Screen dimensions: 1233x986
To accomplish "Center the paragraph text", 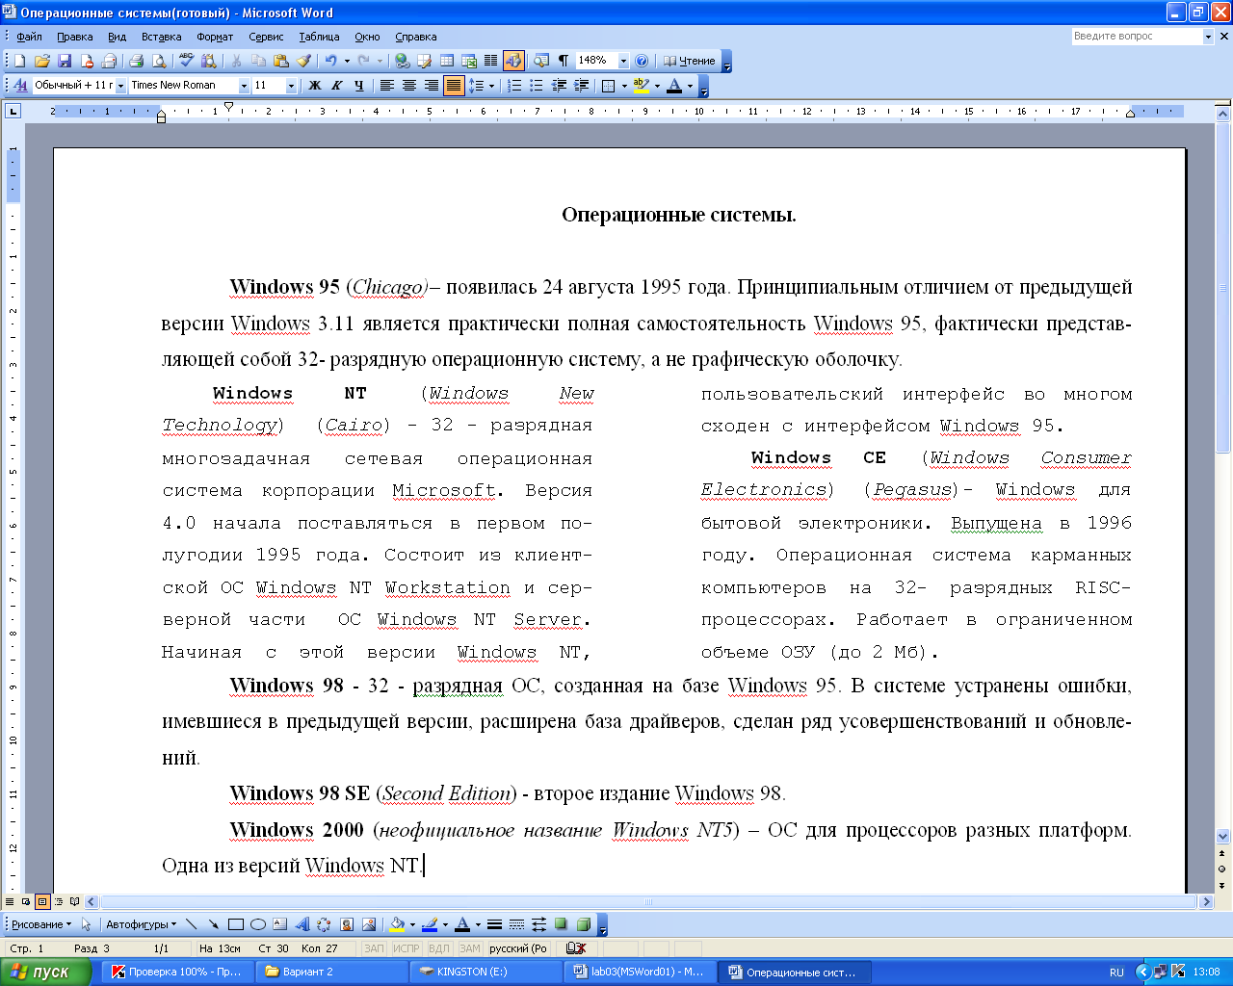I will coord(409,86).
